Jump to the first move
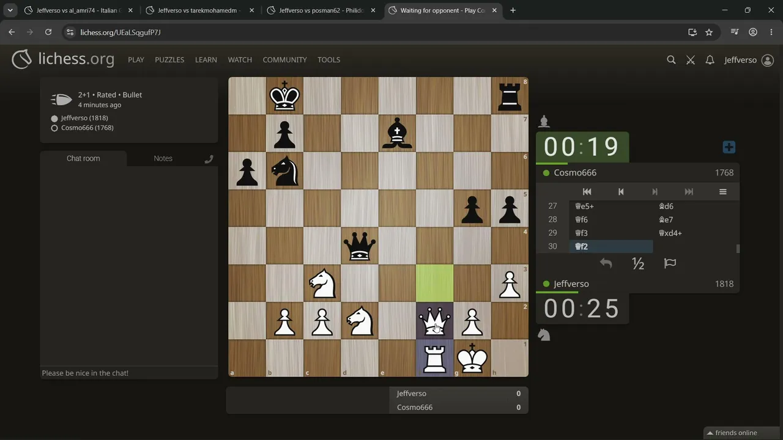Viewport: 783px width, 440px height. 587,192
